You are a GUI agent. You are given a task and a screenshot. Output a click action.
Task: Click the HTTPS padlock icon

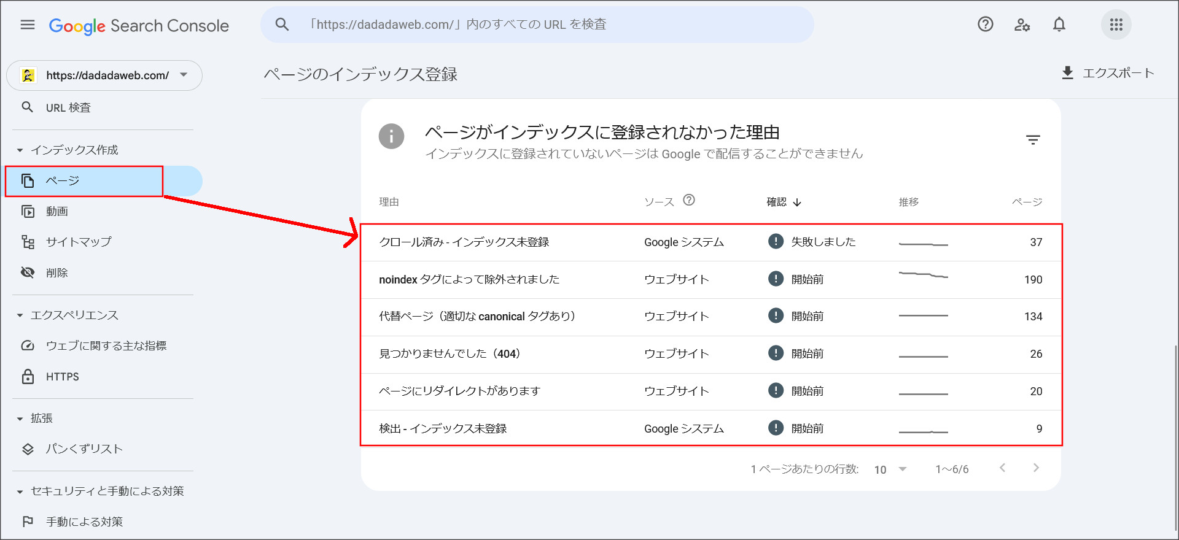(x=28, y=376)
